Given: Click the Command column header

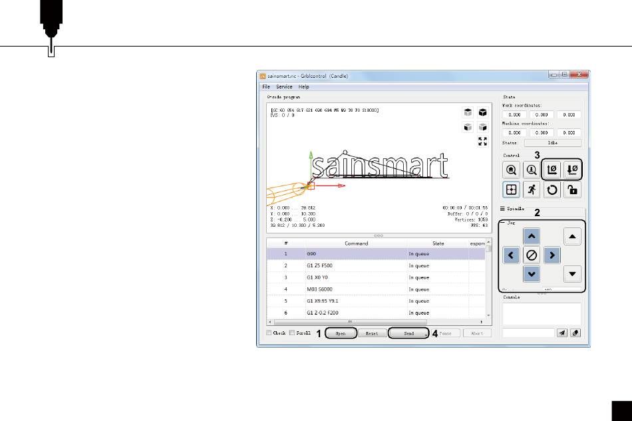Looking at the screenshot, I should click(357, 243).
